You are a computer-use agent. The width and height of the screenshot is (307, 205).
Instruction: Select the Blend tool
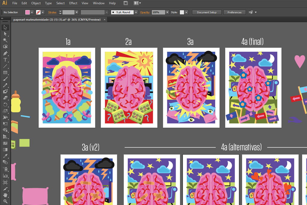point(5,162)
